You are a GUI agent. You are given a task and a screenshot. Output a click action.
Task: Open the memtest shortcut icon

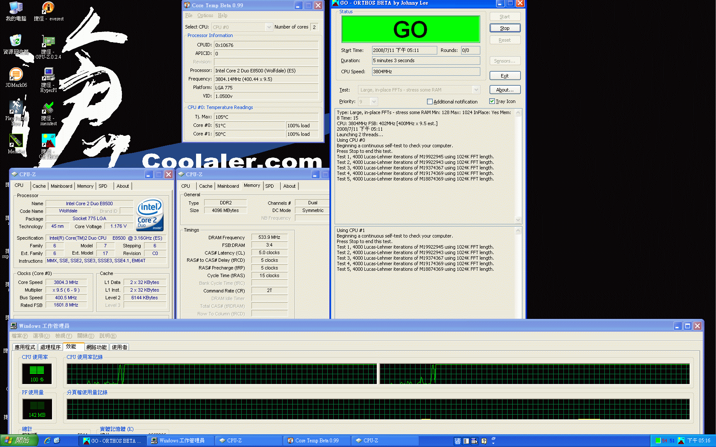click(48, 108)
